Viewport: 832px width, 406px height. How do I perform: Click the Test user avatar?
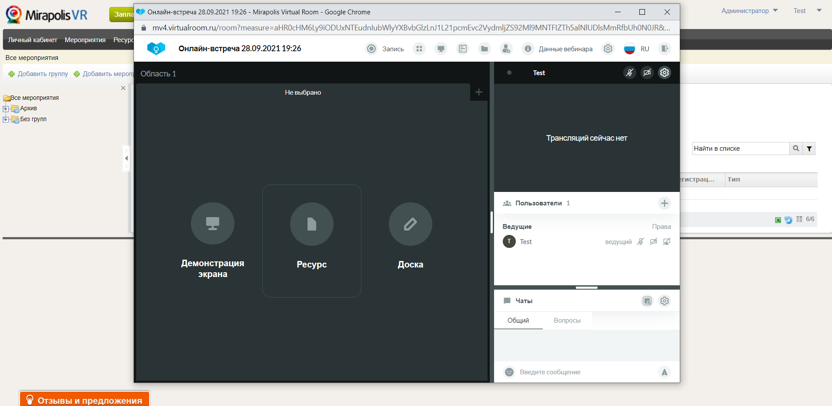pyautogui.click(x=509, y=241)
